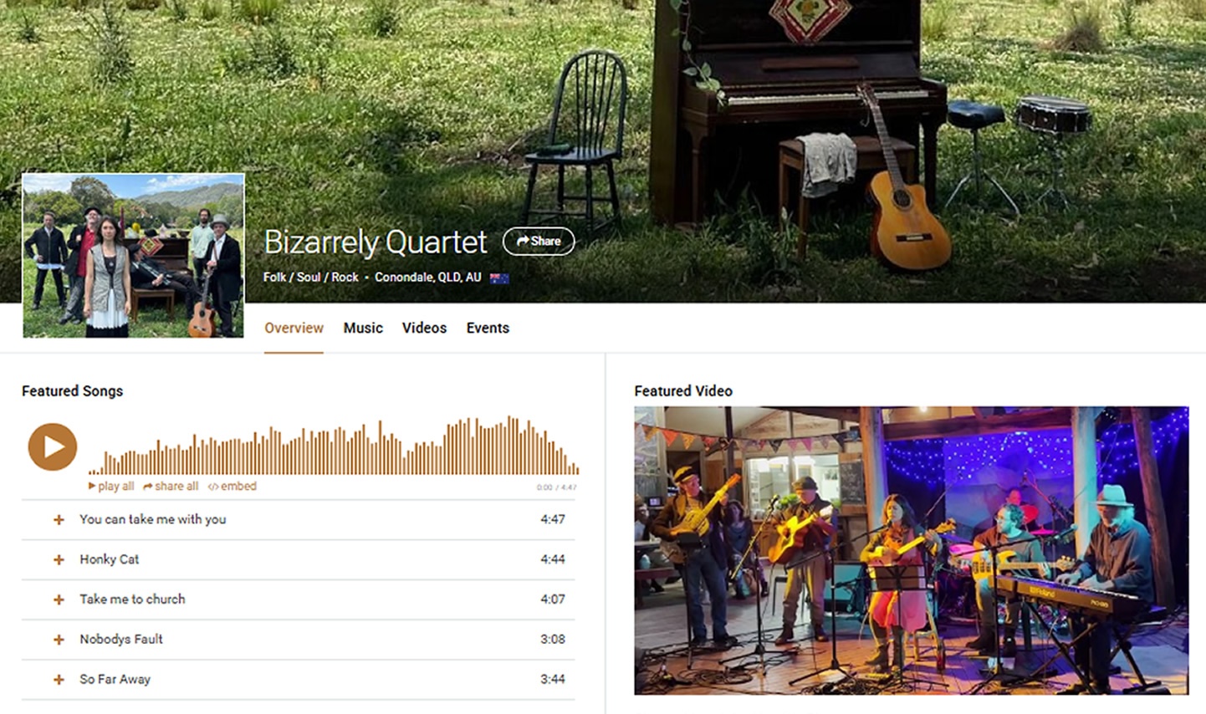Click the plus icon beside Honky Cat
The height and width of the screenshot is (714, 1206).
click(x=59, y=559)
